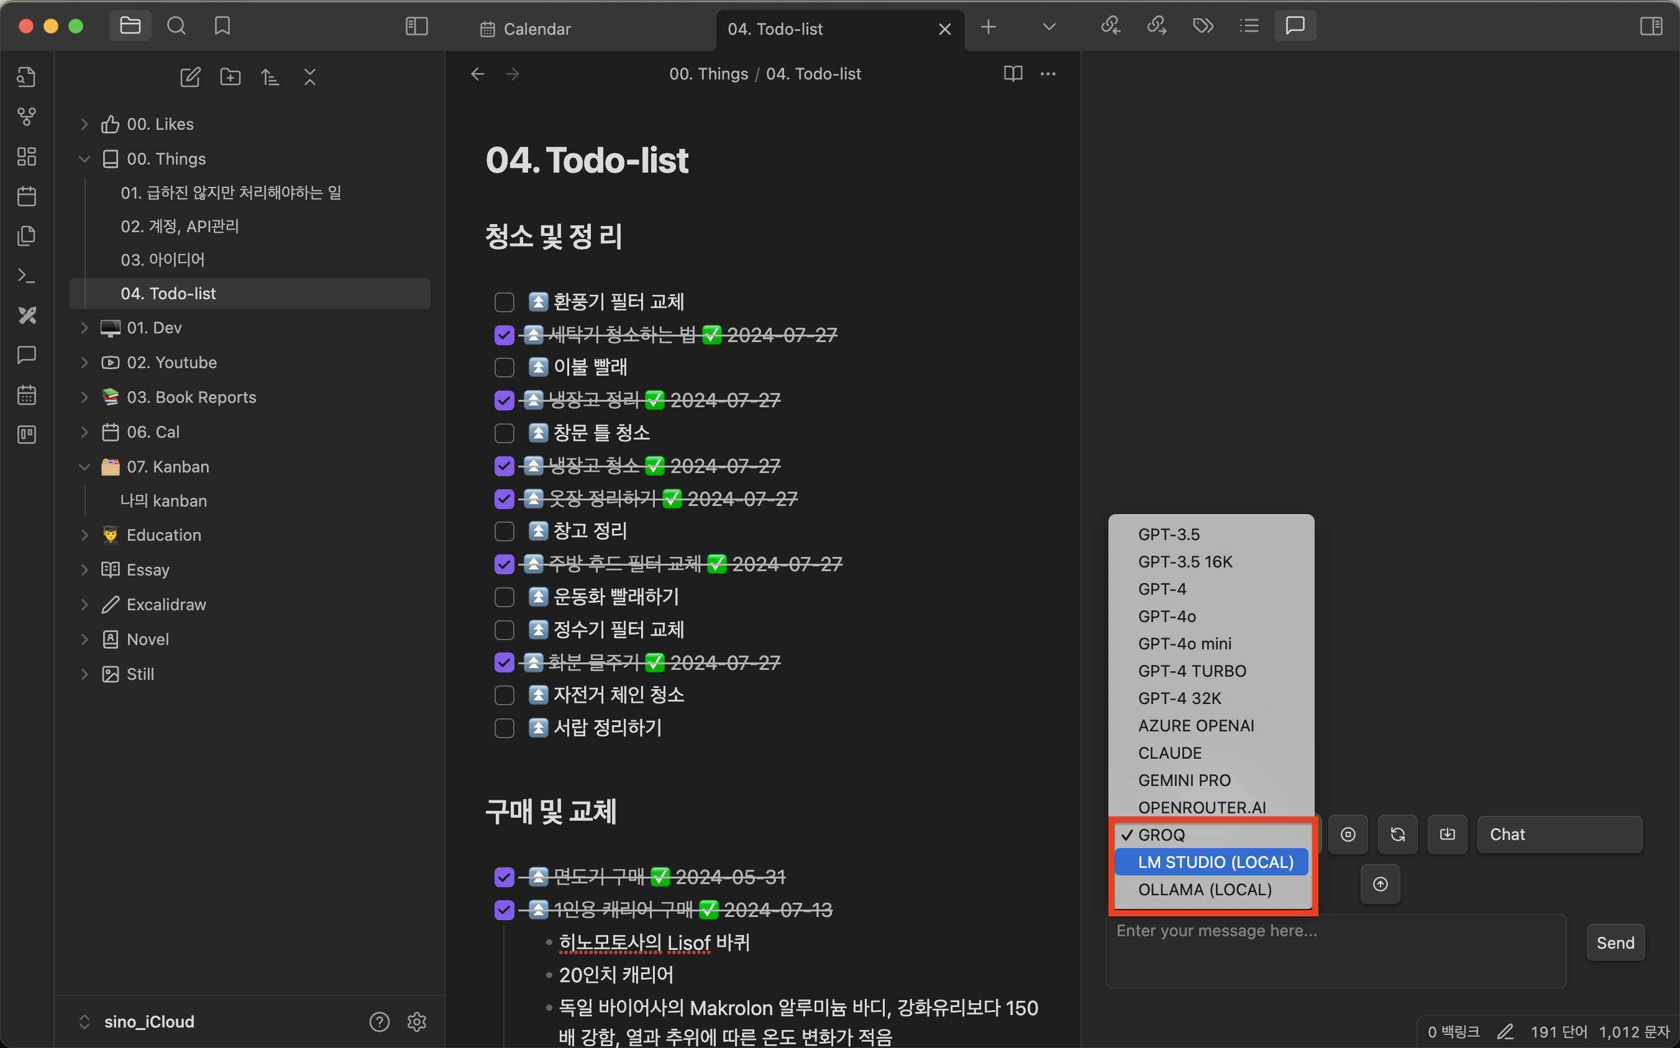Image resolution: width=1680 pixels, height=1048 pixels.
Task: Check the 환풍기 필터 교체 task checkbox
Action: (x=504, y=302)
